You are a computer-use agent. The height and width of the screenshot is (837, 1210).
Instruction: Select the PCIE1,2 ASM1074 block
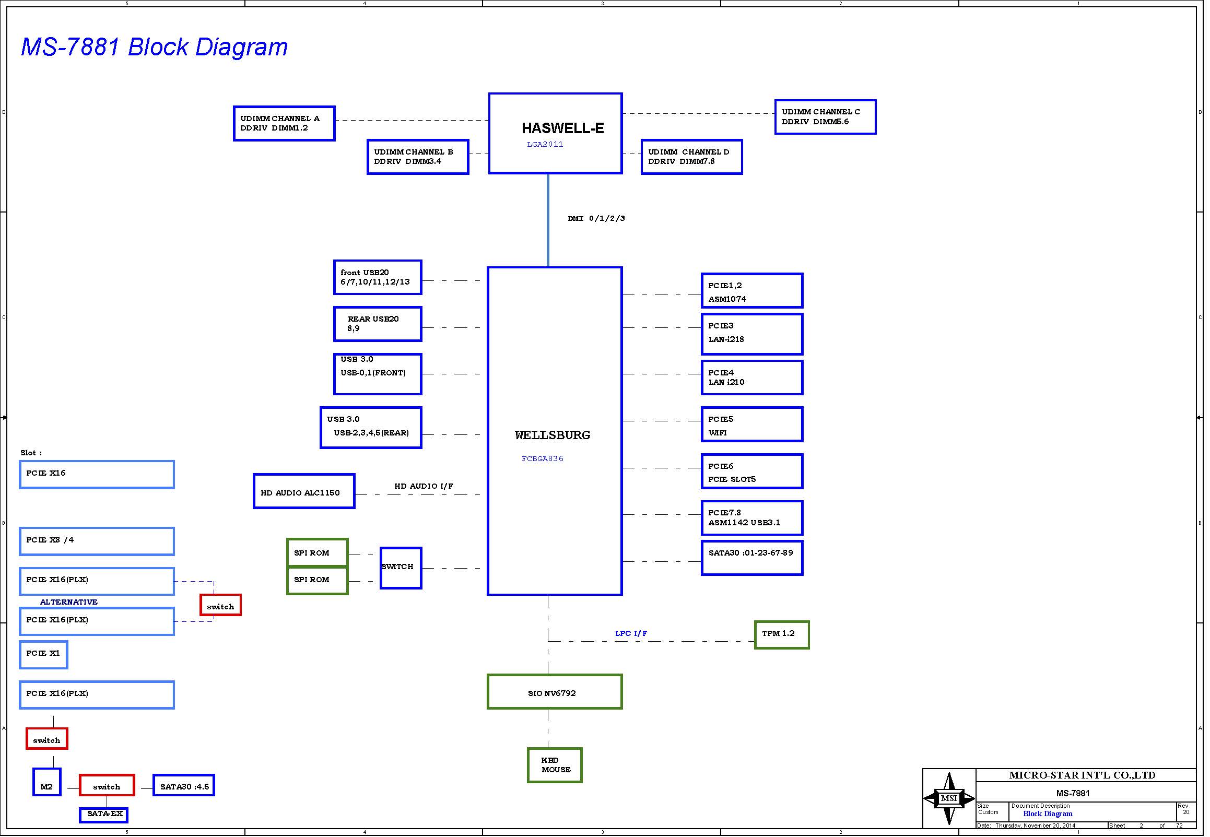pyautogui.click(x=751, y=290)
